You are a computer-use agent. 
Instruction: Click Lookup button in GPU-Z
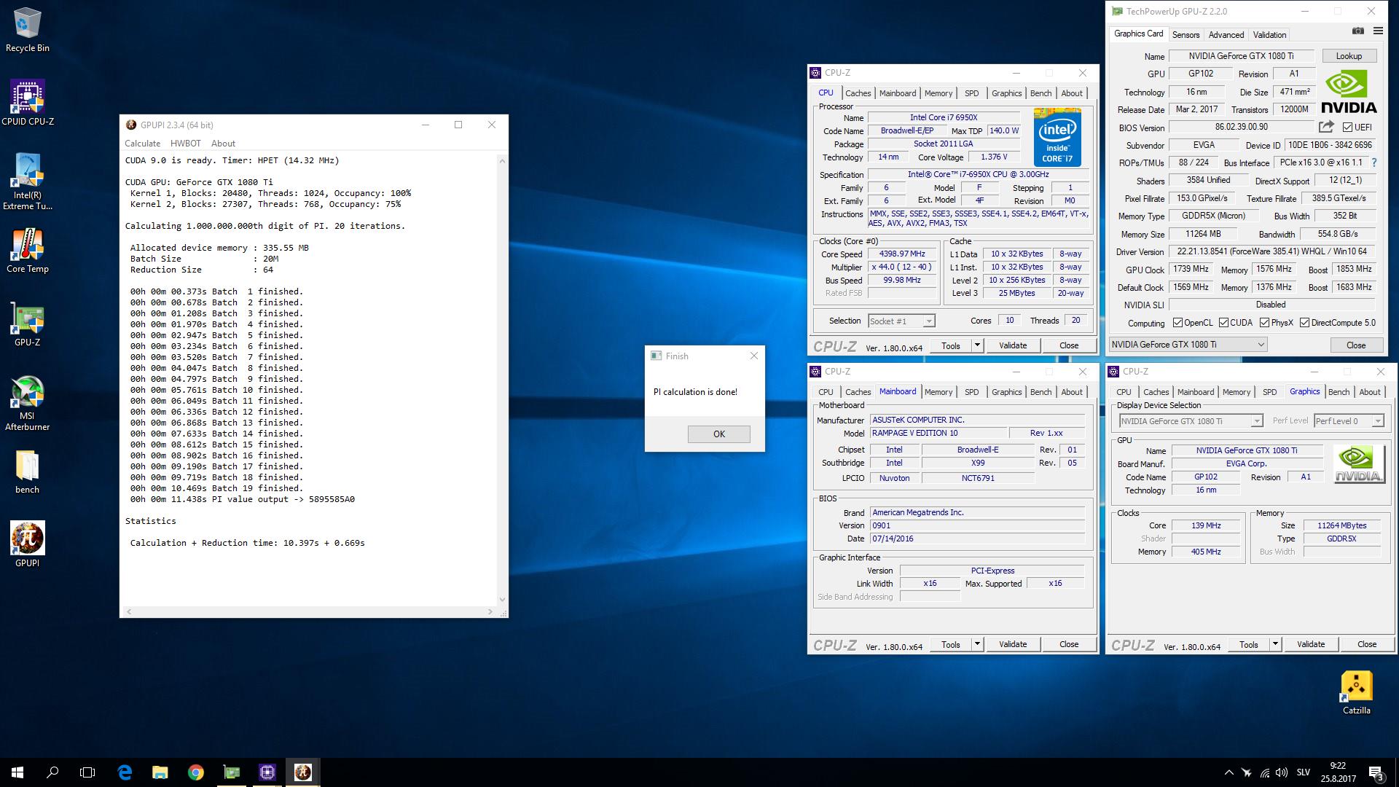pyautogui.click(x=1349, y=56)
